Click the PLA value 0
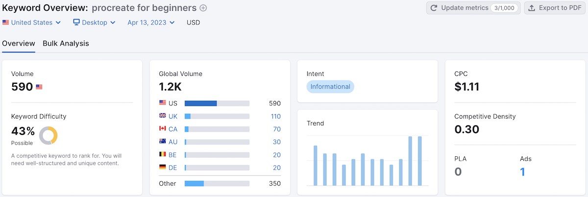Screen dimensions: 588x197 (458, 172)
